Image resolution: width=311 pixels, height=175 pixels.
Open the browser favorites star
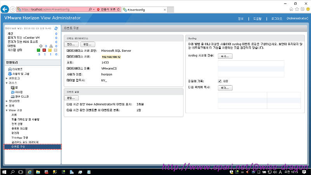point(297,9)
